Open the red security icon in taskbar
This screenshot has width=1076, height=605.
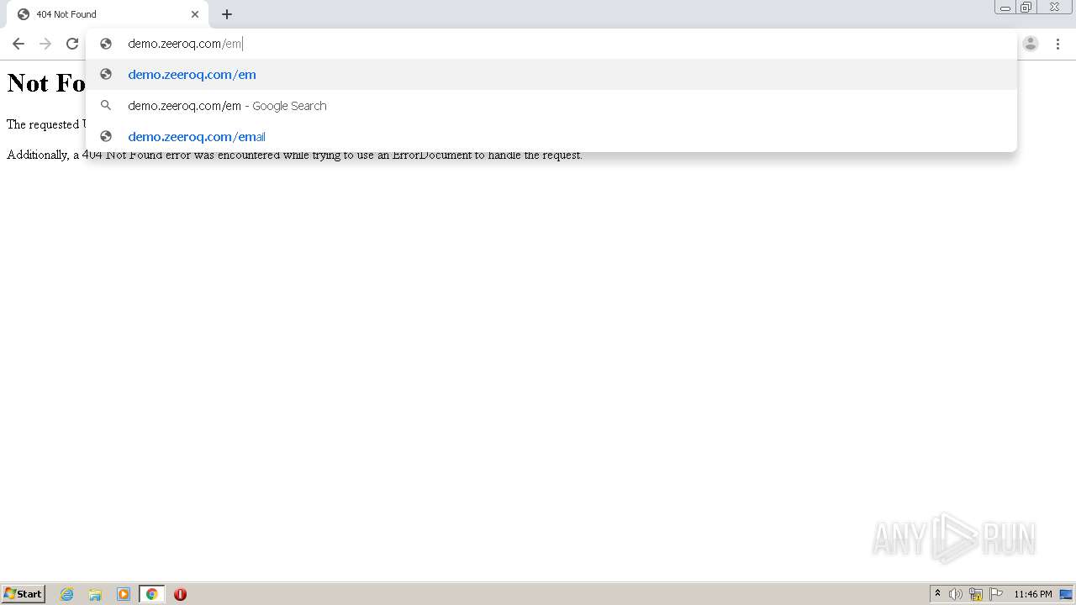(180, 594)
